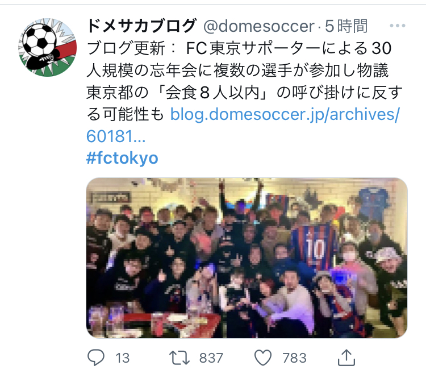Click the truncated 60181… link text
Screen dimensions: 426x378
pyautogui.click(x=116, y=136)
